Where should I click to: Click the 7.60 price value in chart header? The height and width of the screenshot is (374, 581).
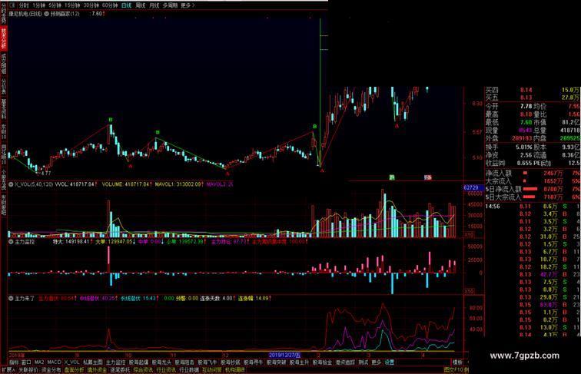pos(97,14)
